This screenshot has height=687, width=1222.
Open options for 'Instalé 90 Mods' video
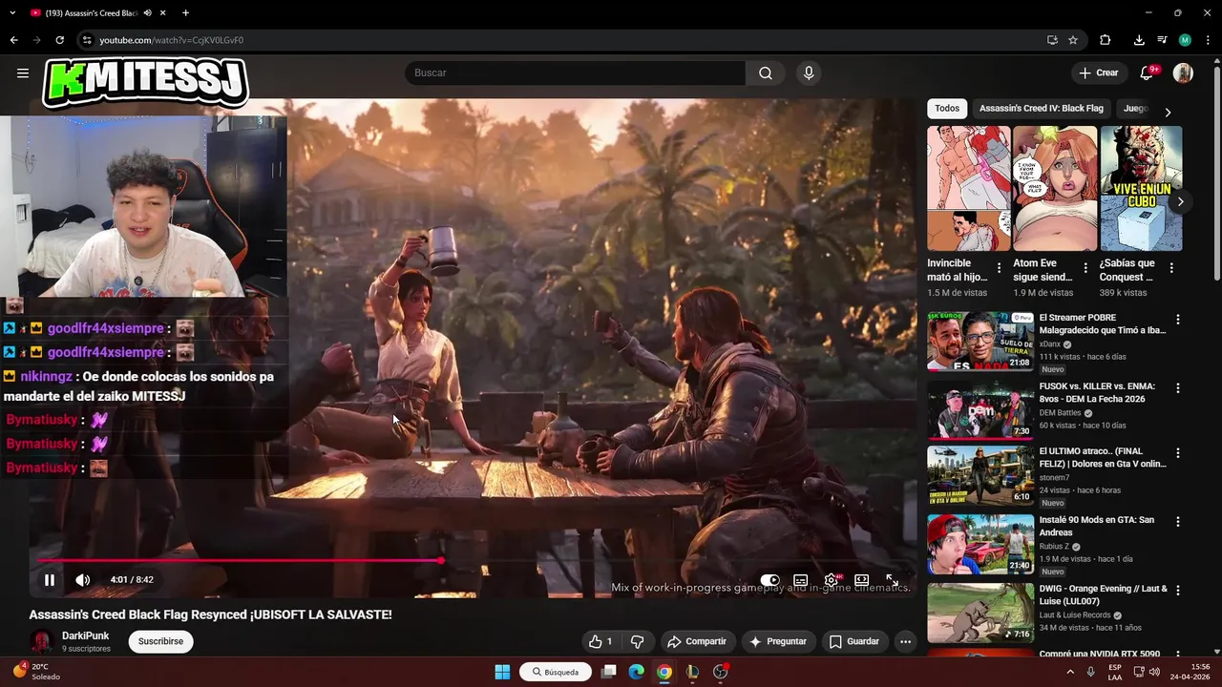tap(1177, 522)
